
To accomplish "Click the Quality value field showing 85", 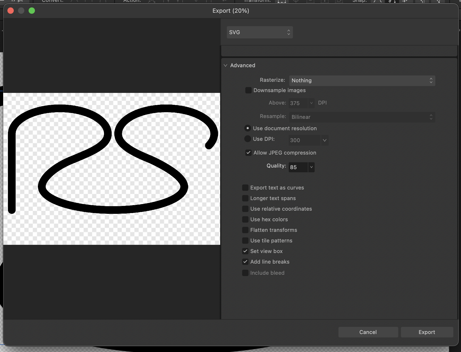I will (x=298, y=167).
